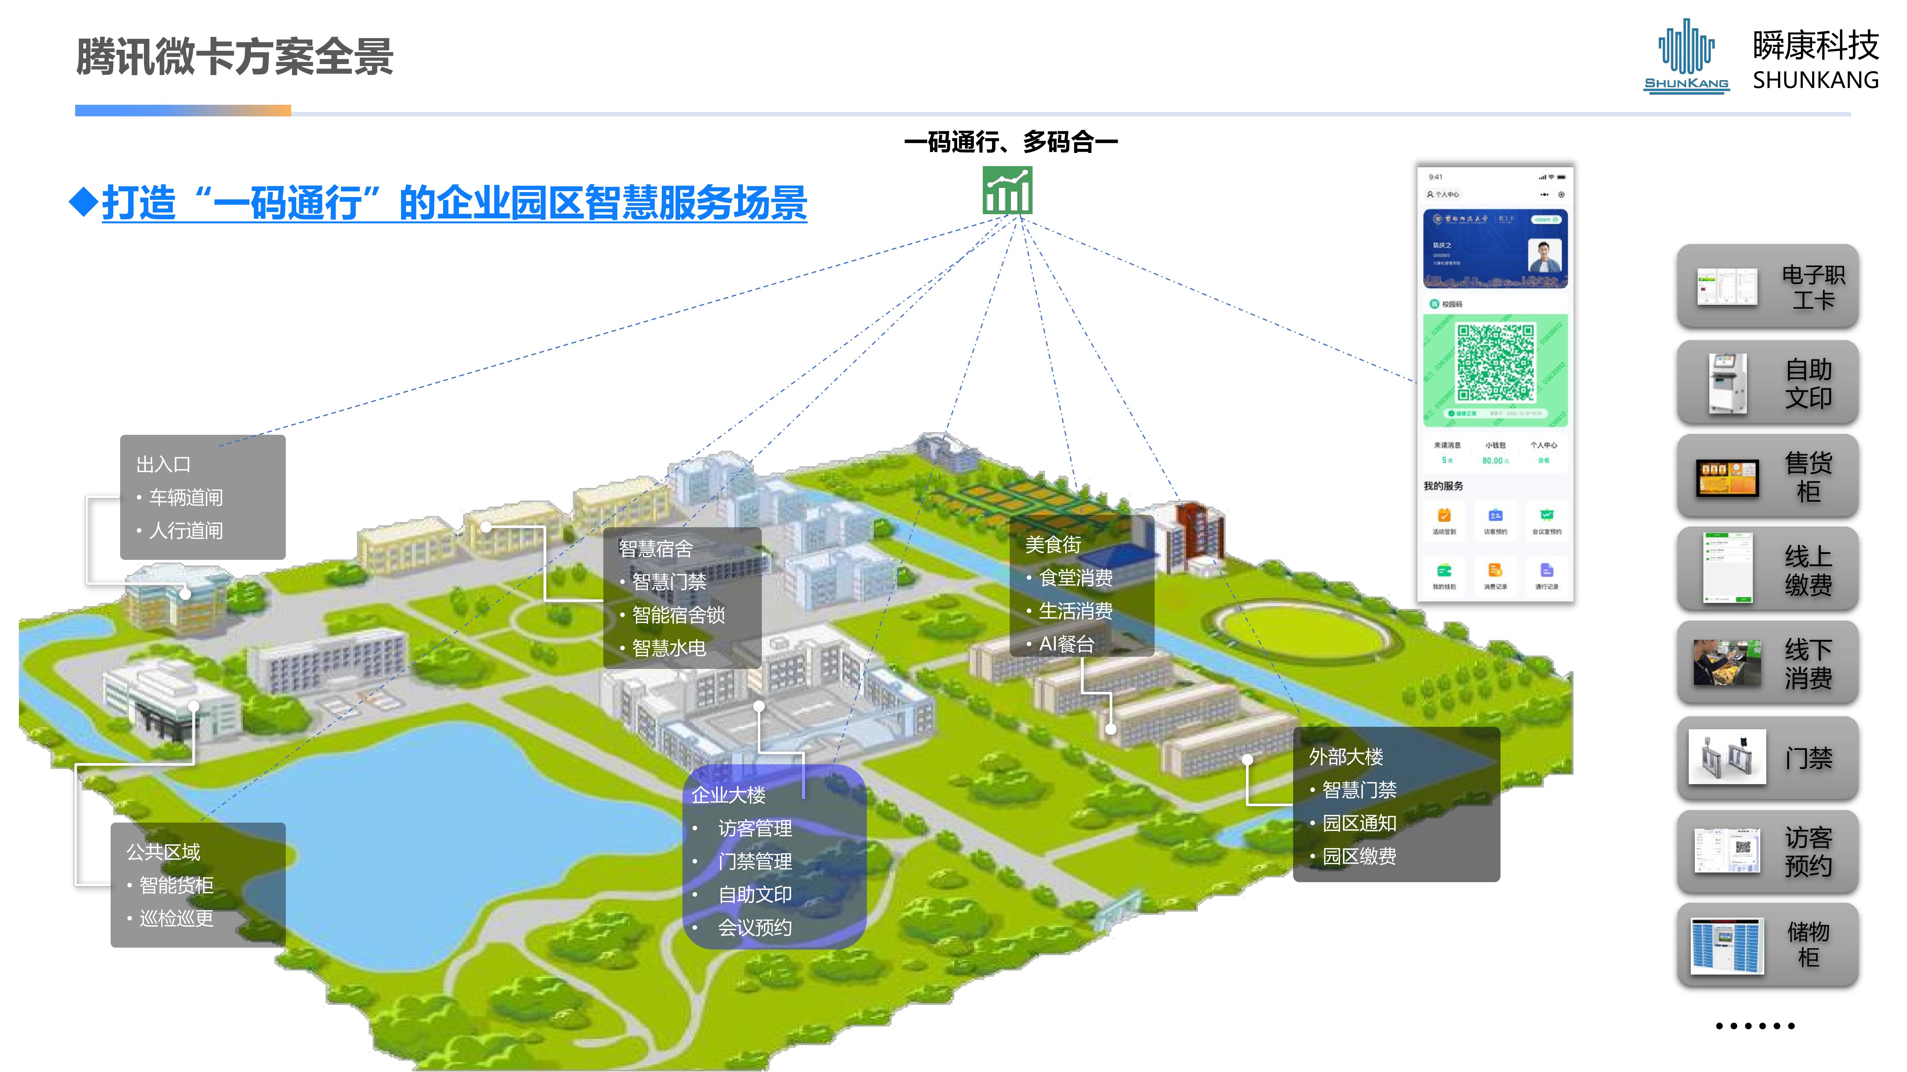Viewport: 1907px width, 1072px height.
Task: Tap 个人中心 at phone top bar
Action: (1443, 195)
